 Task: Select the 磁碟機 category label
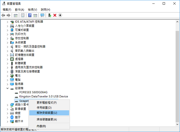point(19,88)
